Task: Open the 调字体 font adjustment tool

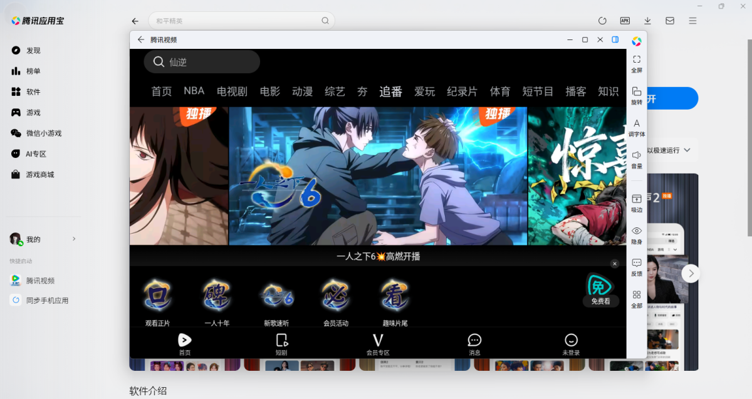Action: [x=637, y=123]
